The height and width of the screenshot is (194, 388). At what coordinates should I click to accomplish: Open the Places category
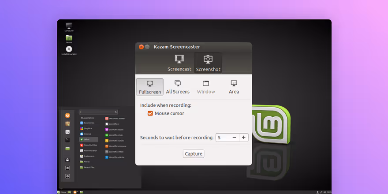click(85, 161)
